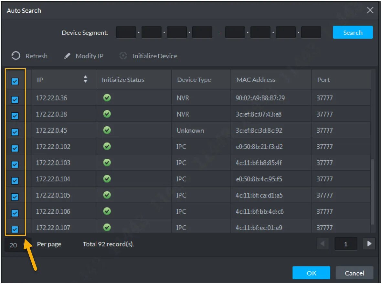Screen dimensions: 381x284
Task: Click the third end-segment octet field
Action: pyautogui.click(x=286, y=32)
